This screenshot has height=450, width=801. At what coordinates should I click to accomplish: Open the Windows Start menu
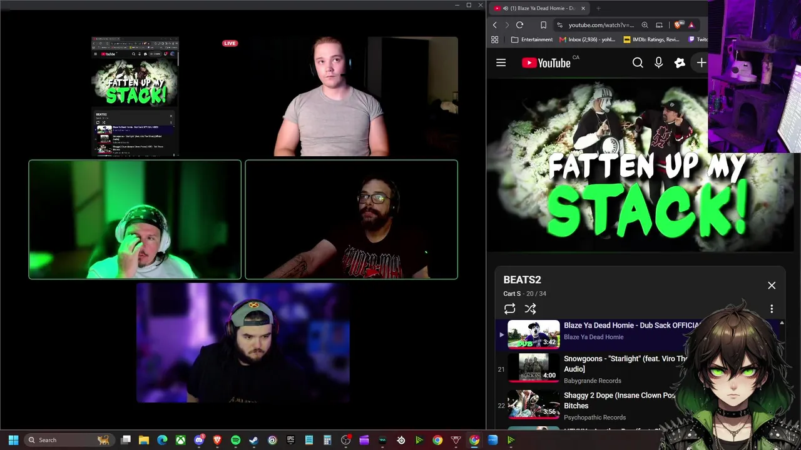pos(13,440)
